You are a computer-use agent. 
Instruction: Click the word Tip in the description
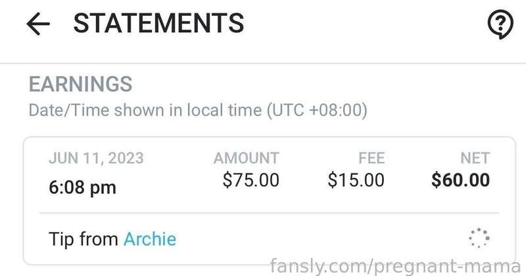pyautogui.click(x=61, y=239)
